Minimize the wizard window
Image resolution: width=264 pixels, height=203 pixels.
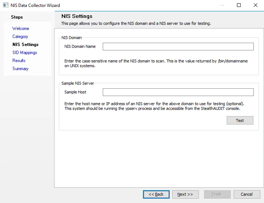pyautogui.click(x=222, y=5)
